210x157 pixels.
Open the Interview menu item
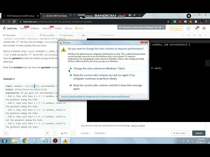(47, 28)
